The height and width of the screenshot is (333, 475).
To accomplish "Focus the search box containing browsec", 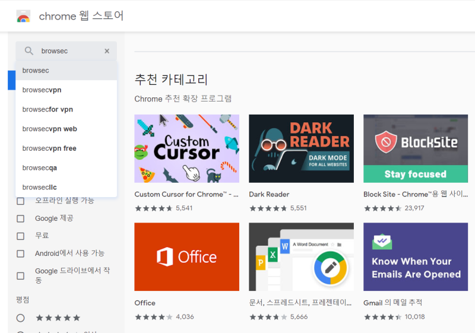I will 66,51.
